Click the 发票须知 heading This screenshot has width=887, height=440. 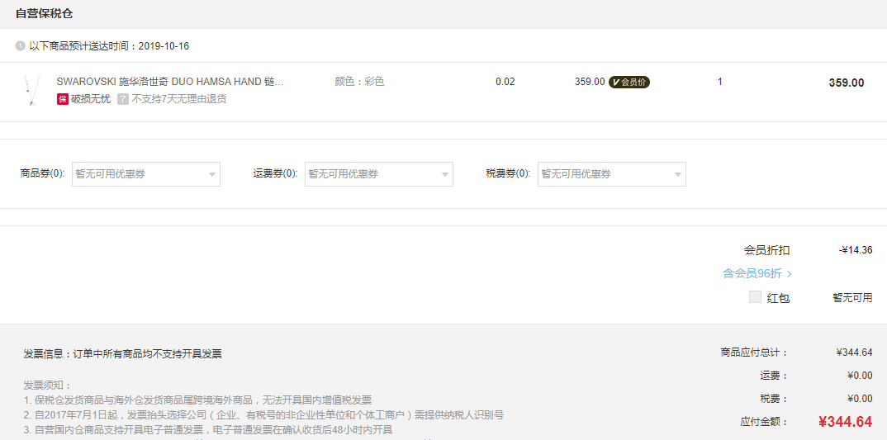[x=48, y=386]
